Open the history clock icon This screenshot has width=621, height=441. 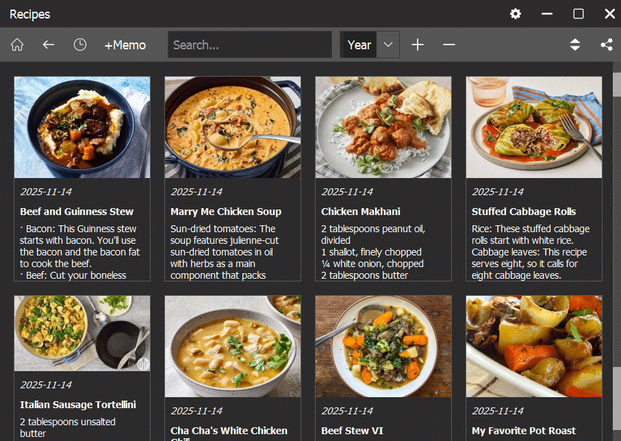[80, 45]
